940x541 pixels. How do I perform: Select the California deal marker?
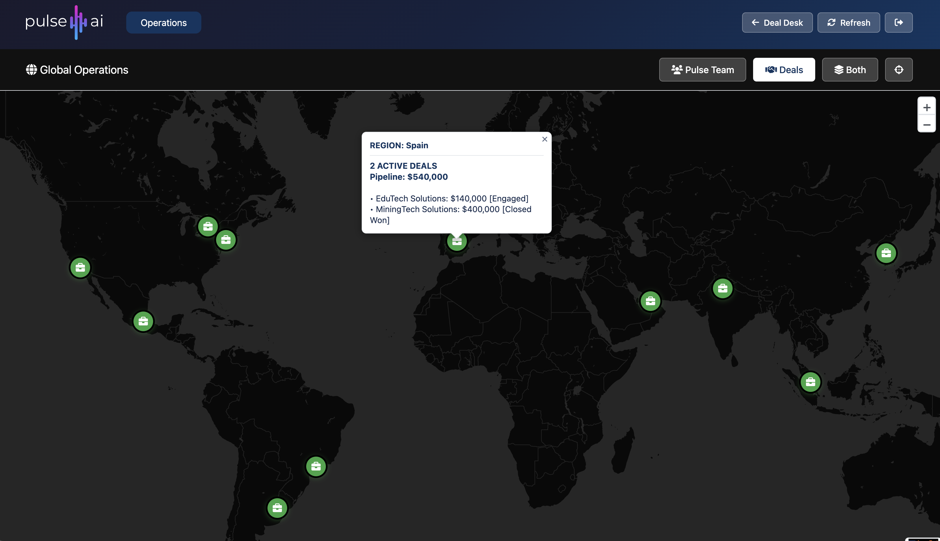pos(80,267)
